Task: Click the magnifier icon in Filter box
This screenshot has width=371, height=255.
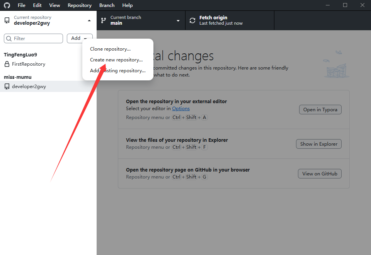Action: 9,39
